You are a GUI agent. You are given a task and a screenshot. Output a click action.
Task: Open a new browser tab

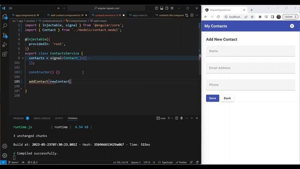(x=251, y=10)
